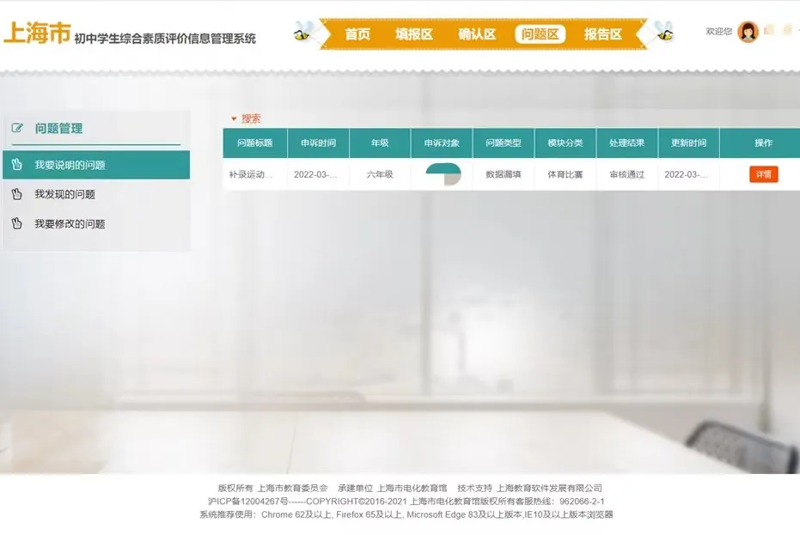800x535 pixels.
Task: Click the hand icon for 我发现的问题
Action: click(15, 194)
